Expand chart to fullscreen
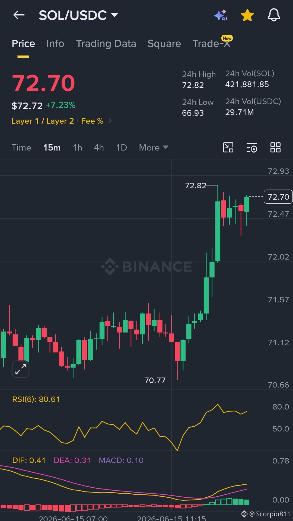 21,369
